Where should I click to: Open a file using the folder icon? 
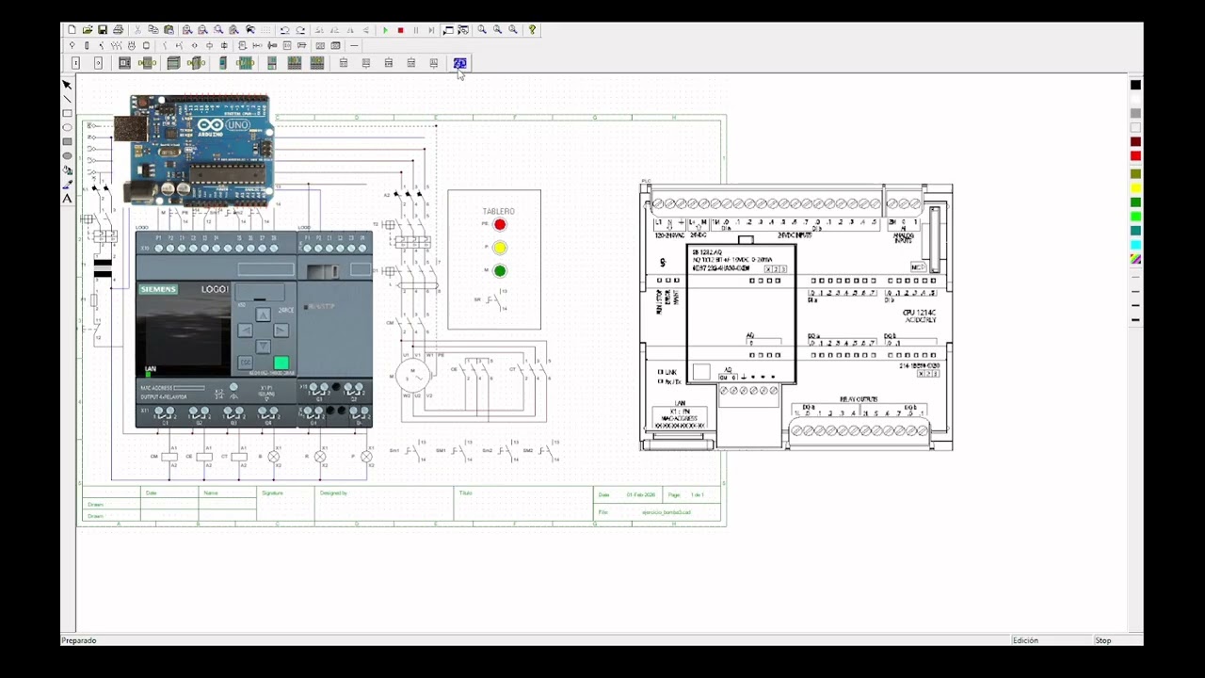pyautogui.click(x=87, y=30)
